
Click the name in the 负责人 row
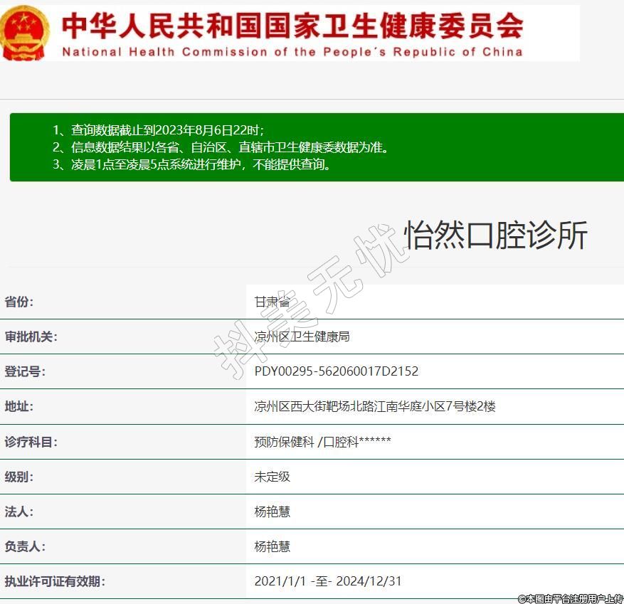point(272,546)
